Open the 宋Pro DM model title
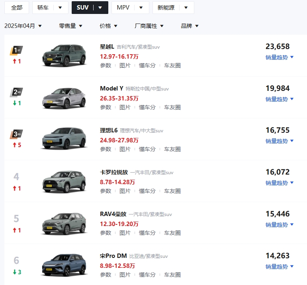The height and width of the screenshot is (285, 307). click(113, 256)
